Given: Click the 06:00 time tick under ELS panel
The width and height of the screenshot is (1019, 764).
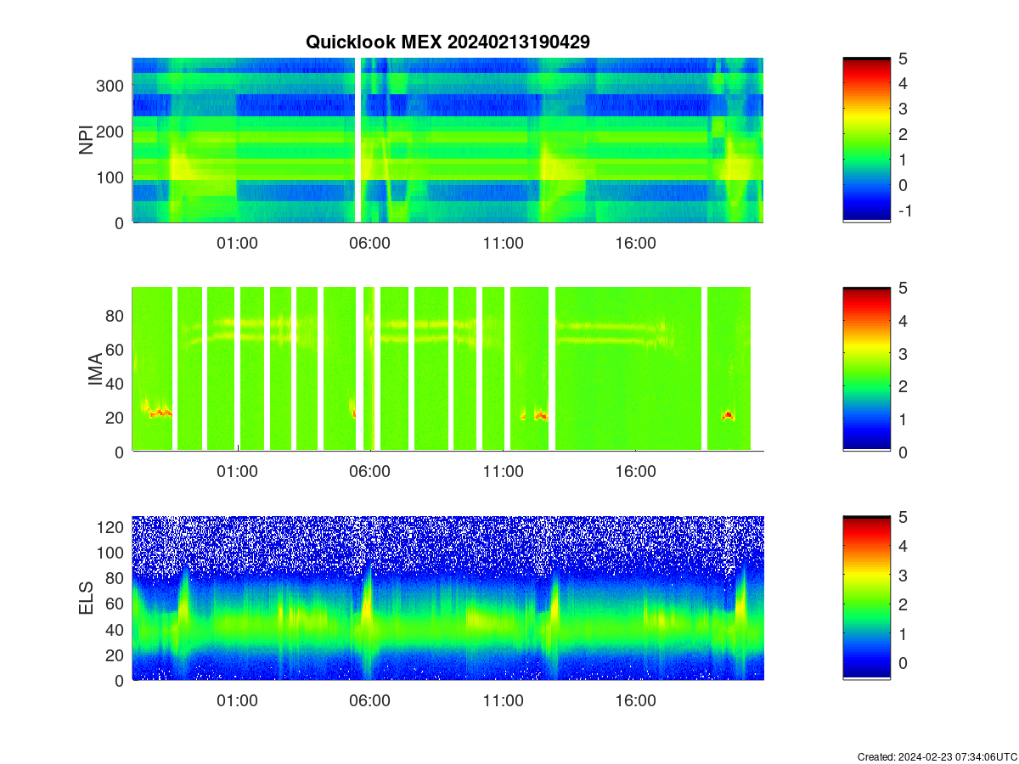Looking at the screenshot, I should click(370, 701).
